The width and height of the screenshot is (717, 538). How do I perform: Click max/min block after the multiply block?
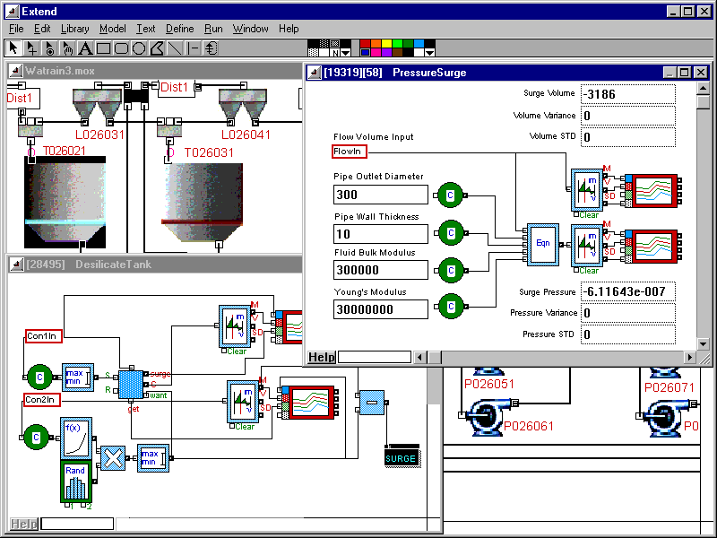(153, 458)
